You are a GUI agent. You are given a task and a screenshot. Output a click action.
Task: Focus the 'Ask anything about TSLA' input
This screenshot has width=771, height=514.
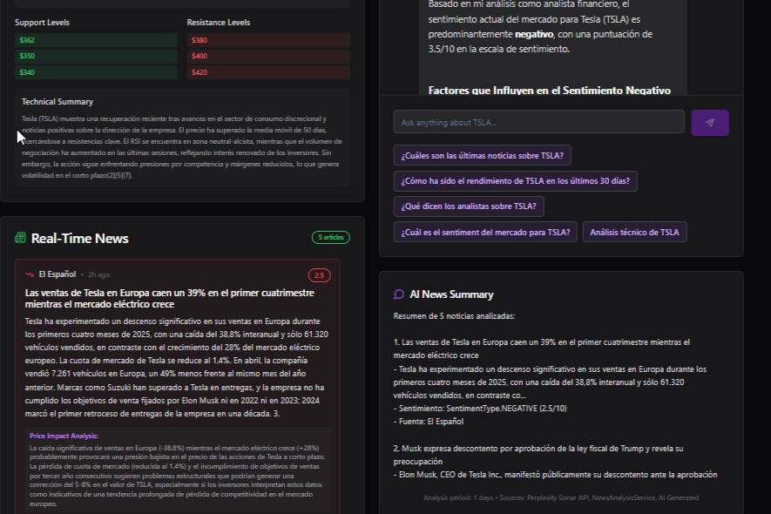click(538, 122)
